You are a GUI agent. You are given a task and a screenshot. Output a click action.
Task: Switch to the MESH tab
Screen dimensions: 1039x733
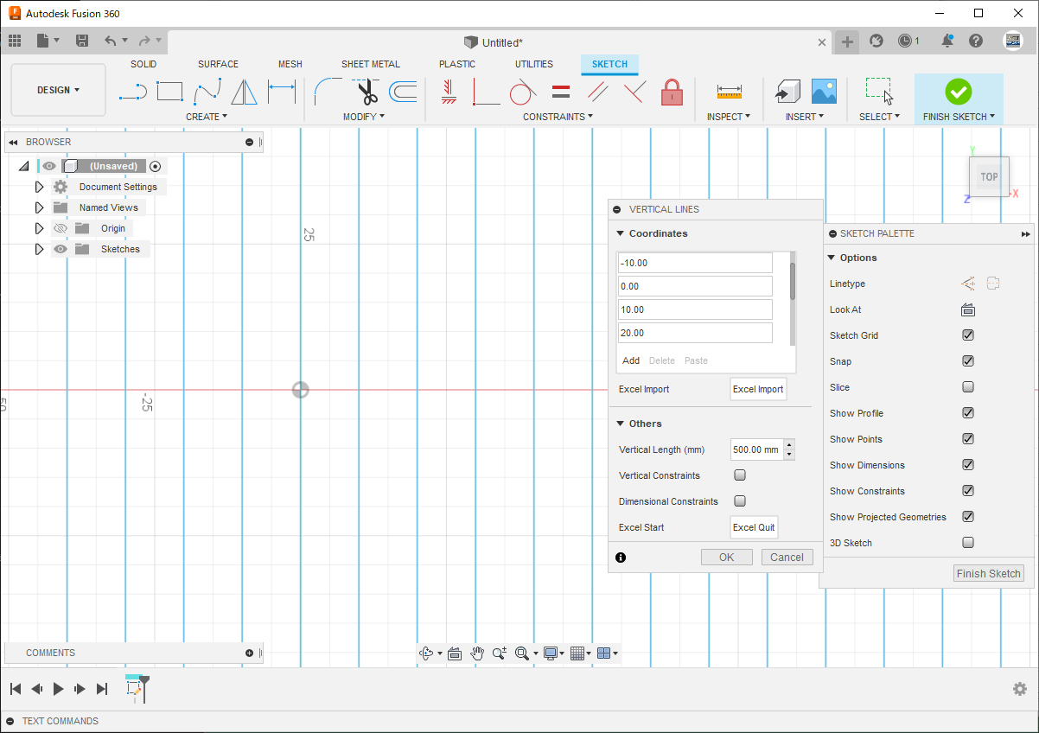click(290, 64)
